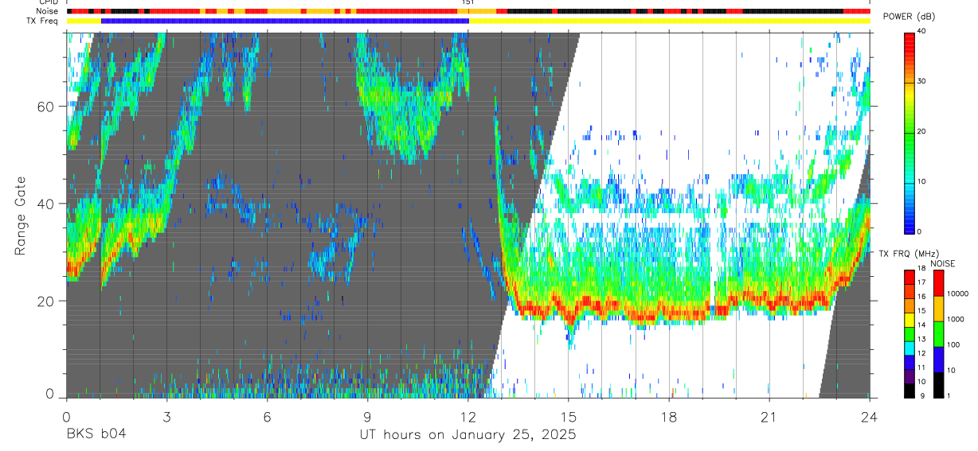Click the 100 value on NOISE scale
Image resolution: width=978 pixels, height=451 pixels.
pyautogui.click(x=953, y=345)
